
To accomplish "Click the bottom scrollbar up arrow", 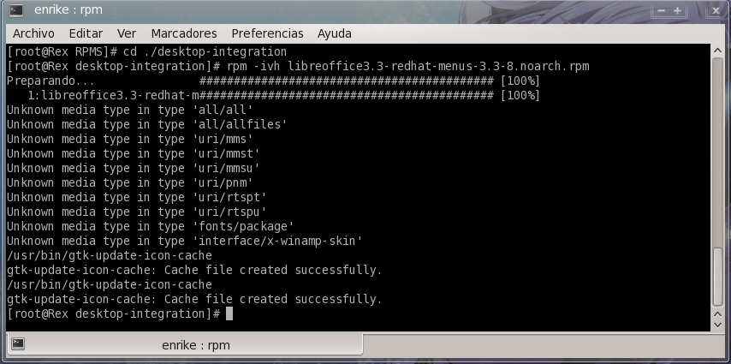I will tap(718, 313).
